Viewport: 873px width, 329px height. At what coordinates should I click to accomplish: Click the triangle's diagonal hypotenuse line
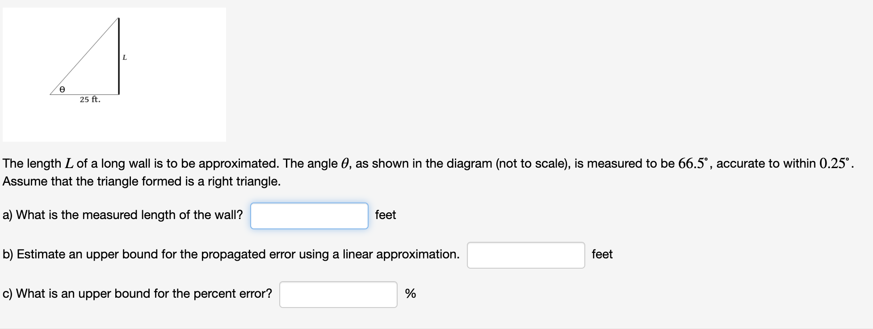pyautogui.click(x=84, y=56)
